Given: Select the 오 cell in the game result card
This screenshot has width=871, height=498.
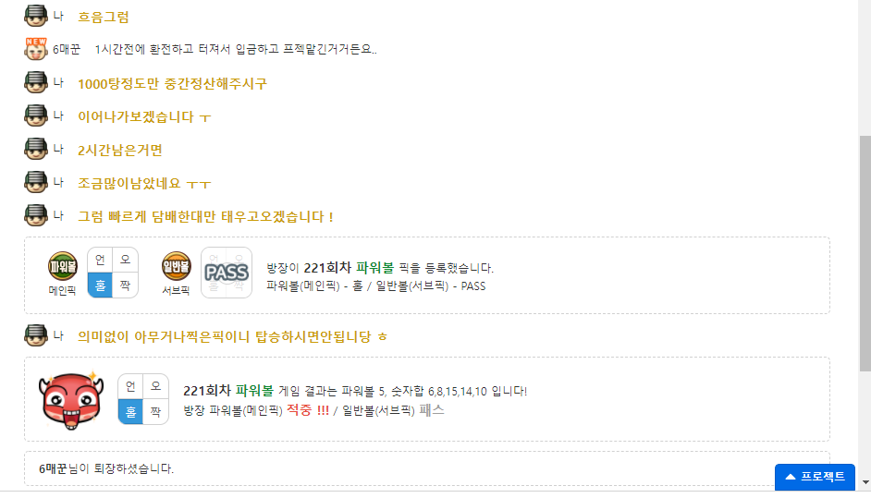Looking at the screenshot, I should coord(155,386).
